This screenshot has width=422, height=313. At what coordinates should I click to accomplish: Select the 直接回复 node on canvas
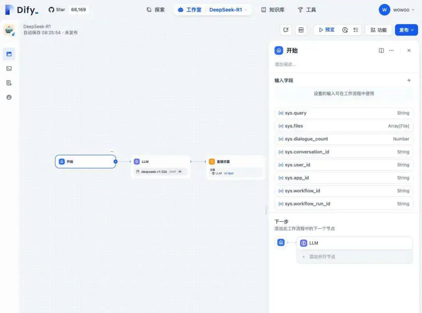[236, 167]
